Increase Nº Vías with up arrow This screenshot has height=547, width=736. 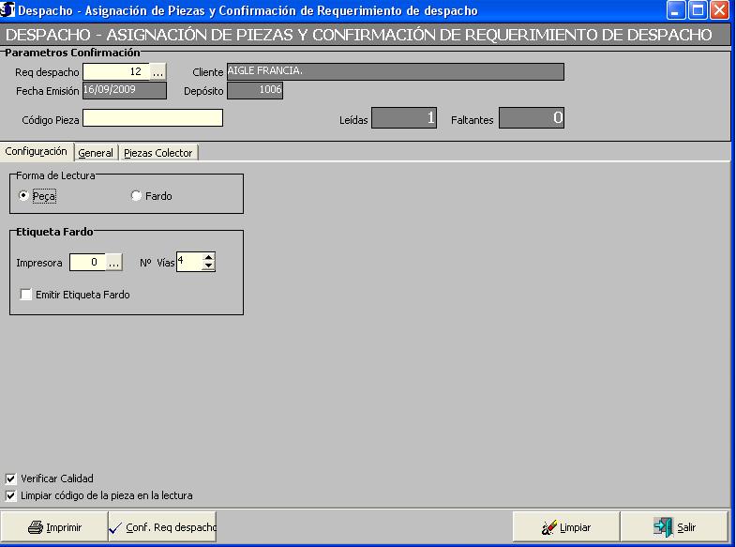tap(209, 258)
